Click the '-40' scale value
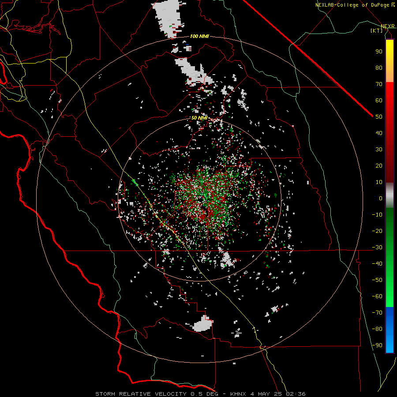Viewport: 397px width, 397px height. 377,264
